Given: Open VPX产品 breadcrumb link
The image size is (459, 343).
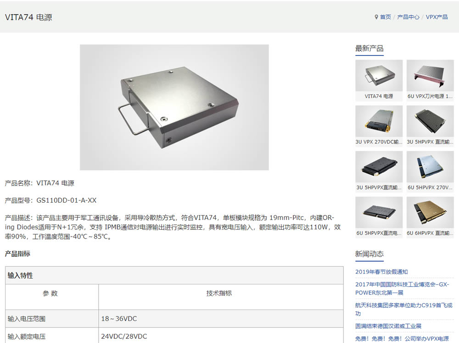Looking at the screenshot, I should click(437, 17).
